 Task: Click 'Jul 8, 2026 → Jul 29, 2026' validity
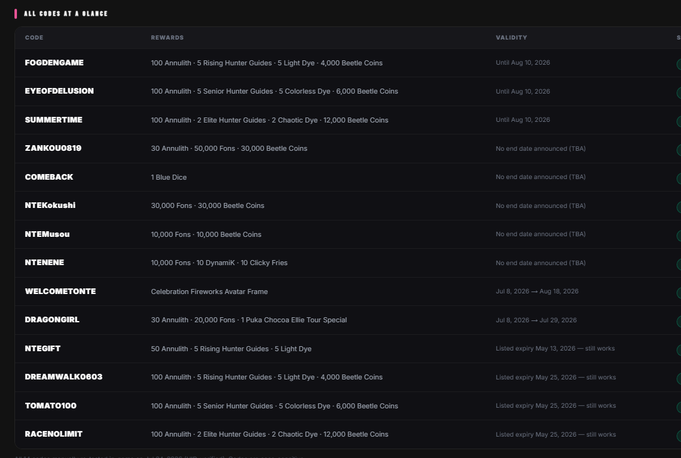click(537, 320)
